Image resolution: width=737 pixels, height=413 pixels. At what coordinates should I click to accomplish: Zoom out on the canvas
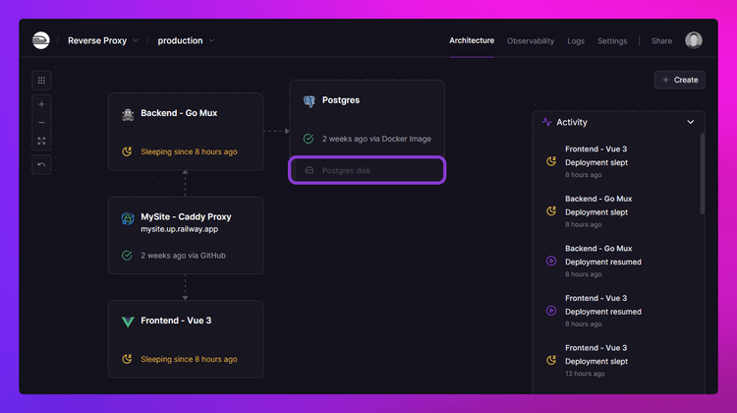point(41,122)
